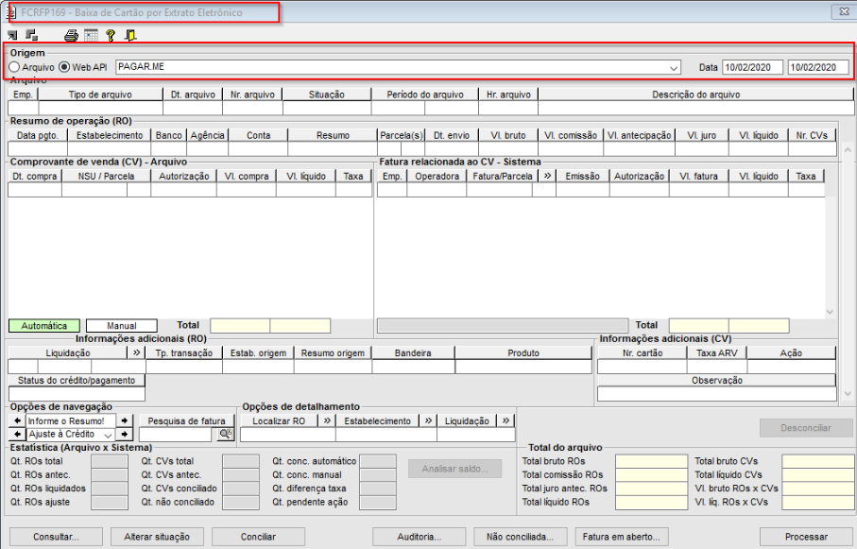Select the Arquivo origin radio button
The image size is (857, 549).
tap(14, 67)
